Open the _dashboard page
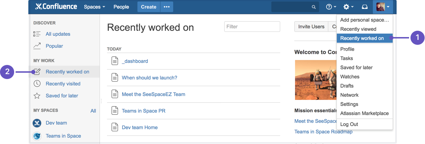425x144 pixels. pyautogui.click(x=135, y=61)
